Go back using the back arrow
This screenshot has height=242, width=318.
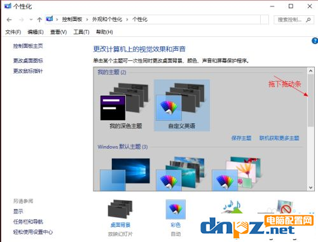9,20
